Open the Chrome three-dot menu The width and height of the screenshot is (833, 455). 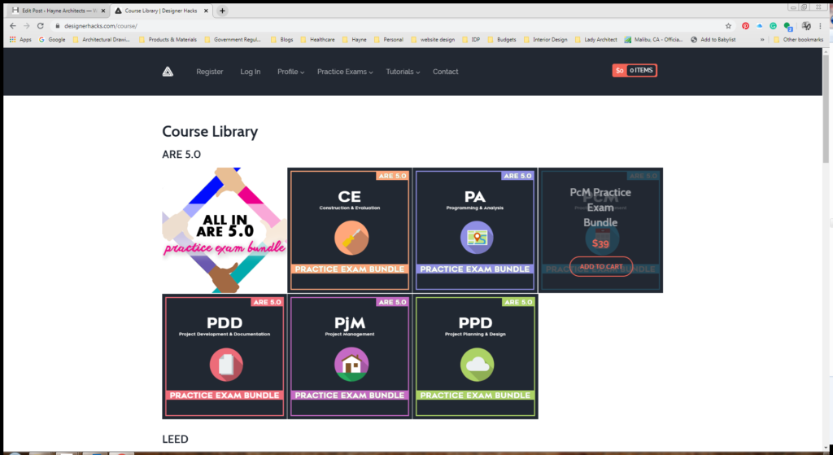pos(822,25)
